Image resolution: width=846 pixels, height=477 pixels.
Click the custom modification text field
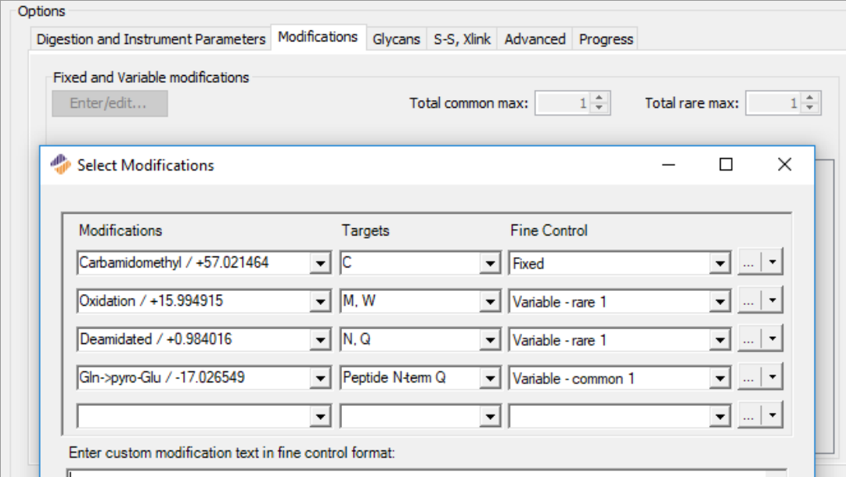point(438,472)
